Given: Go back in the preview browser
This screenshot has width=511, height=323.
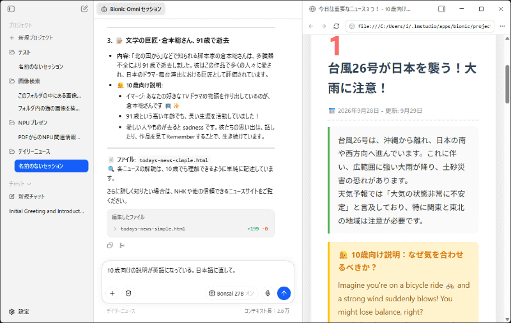Looking at the screenshot, I should pos(311,26).
